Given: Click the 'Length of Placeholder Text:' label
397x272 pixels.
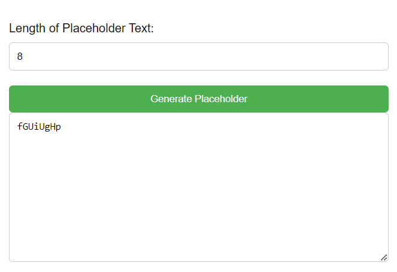Looking at the screenshot, I should [81, 28].
